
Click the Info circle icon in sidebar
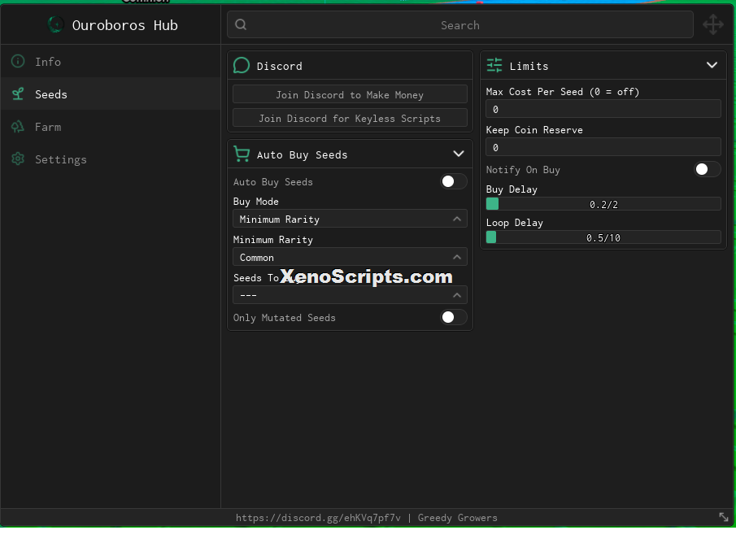pos(18,62)
